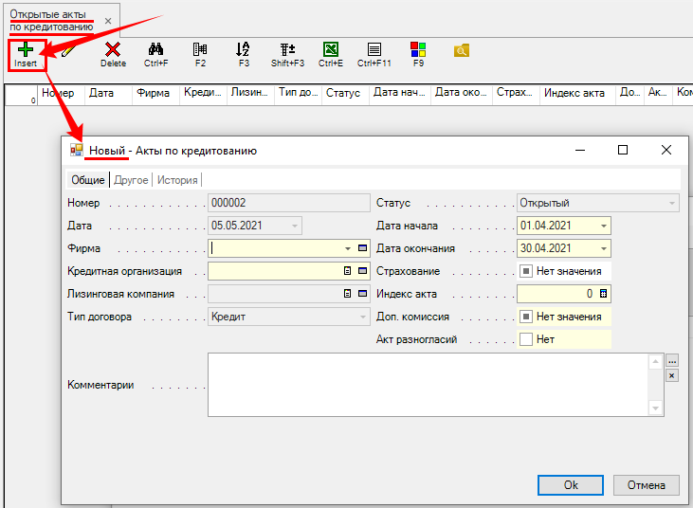The width and height of the screenshot is (693, 508).
Task: Open search with the binoculars Ctrl+F icon
Action: click(x=156, y=50)
